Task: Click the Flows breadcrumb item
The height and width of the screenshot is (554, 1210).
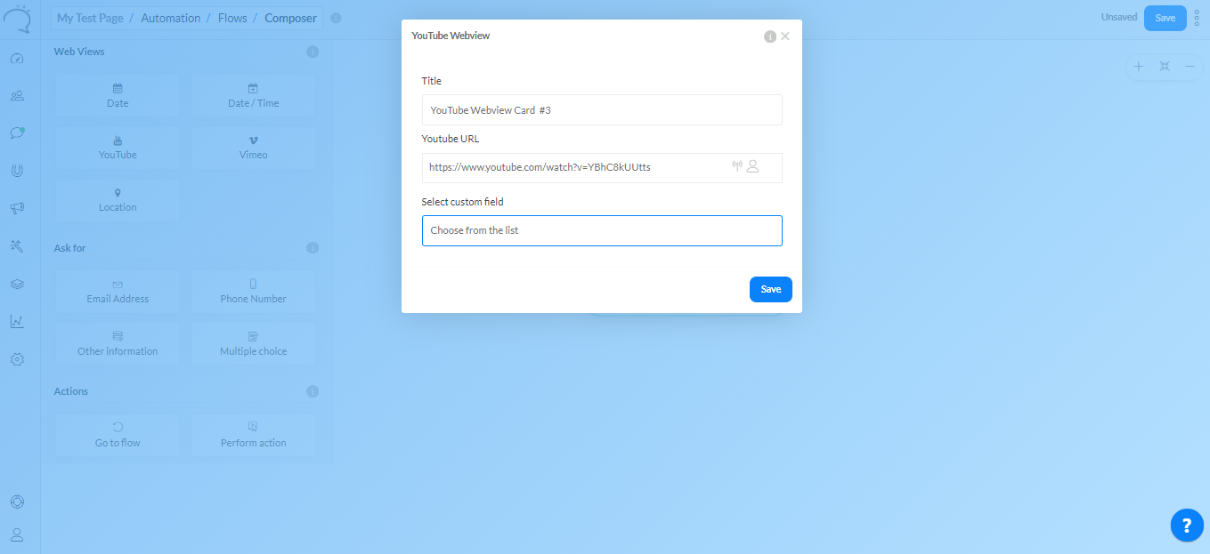Action: pyautogui.click(x=232, y=18)
